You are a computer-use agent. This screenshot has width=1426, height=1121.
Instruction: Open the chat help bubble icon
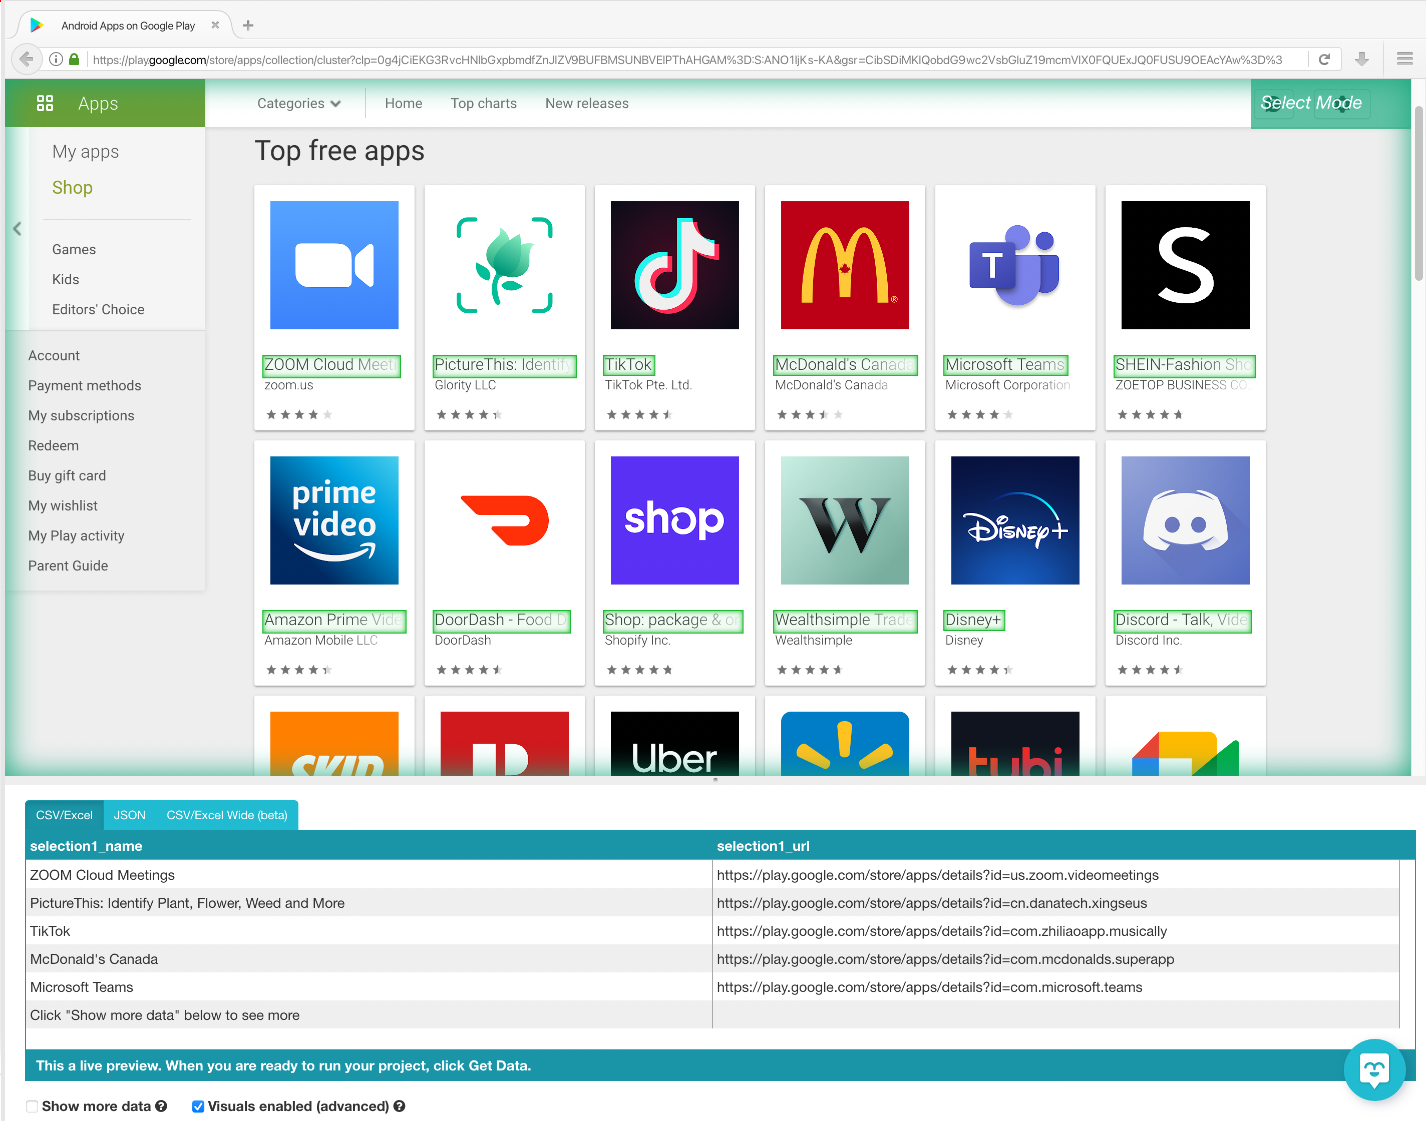pos(1374,1070)
